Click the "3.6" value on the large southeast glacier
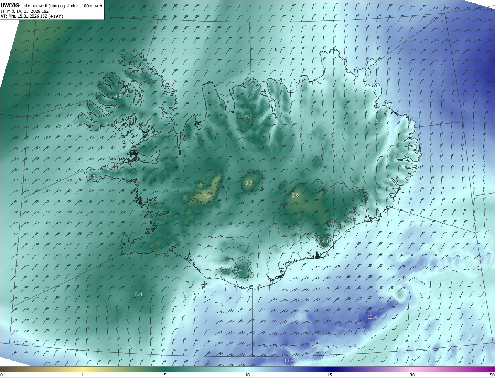The width and height of the screenshot is (495, 378). point(295,195)
